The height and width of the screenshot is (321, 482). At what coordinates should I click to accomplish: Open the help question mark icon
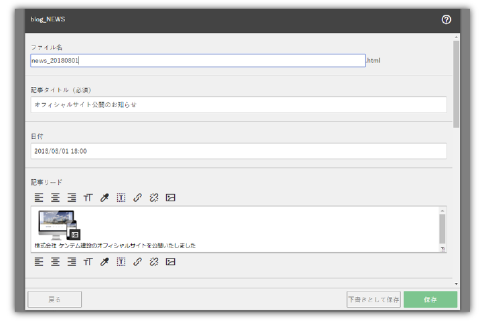[446, 19]
